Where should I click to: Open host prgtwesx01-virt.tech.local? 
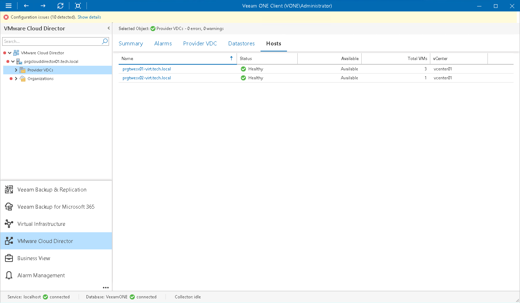click(x=147, y=69)
